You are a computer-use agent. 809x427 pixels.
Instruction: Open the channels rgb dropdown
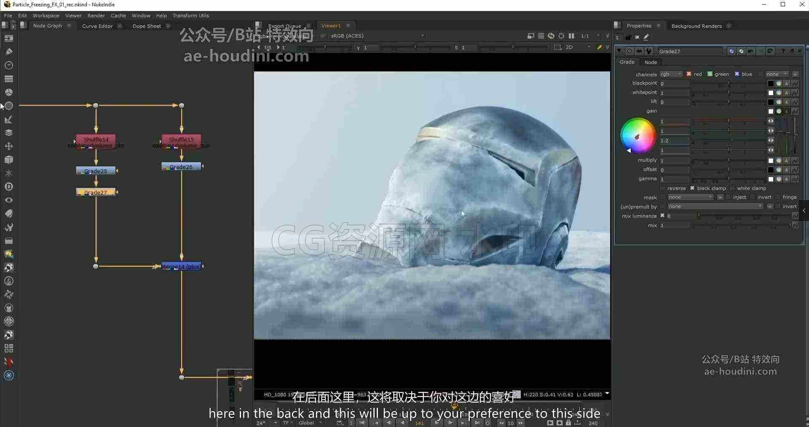(x=671, y=74)
